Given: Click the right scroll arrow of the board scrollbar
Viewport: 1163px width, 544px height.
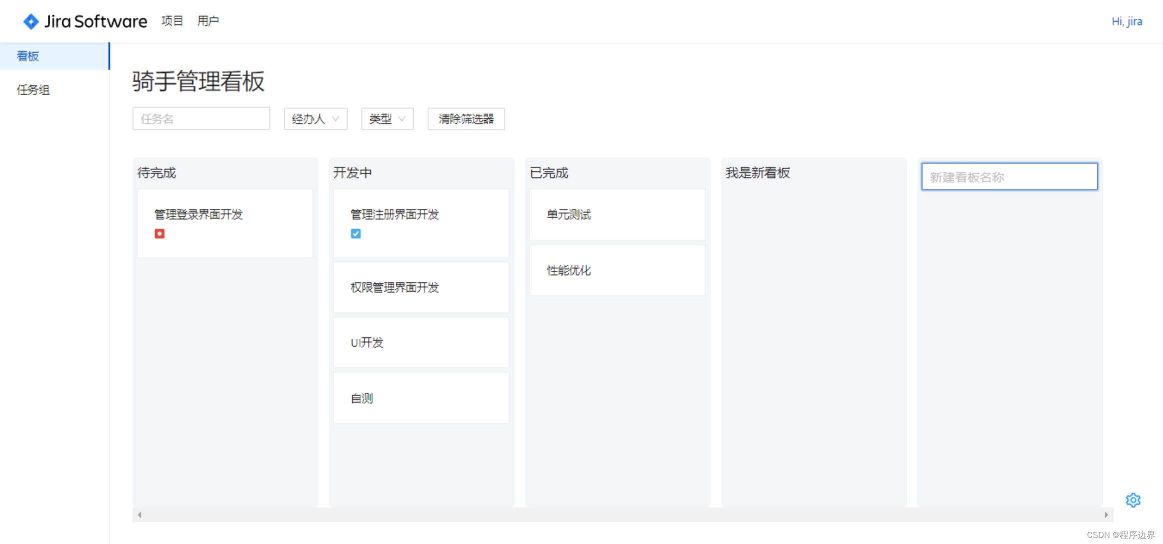Looking at the screenshot, I should tap(1106, 514).
